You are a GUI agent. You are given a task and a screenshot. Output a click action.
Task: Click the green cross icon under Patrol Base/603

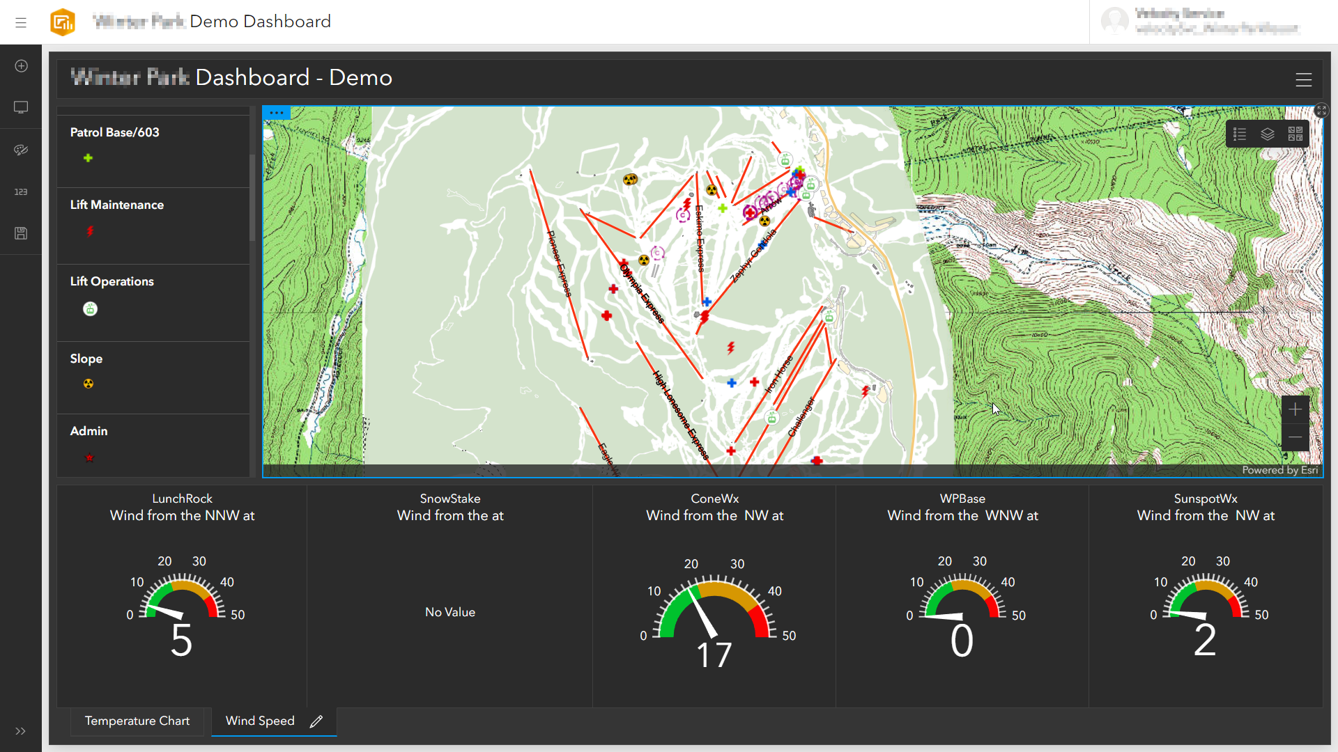click(89, 158)
